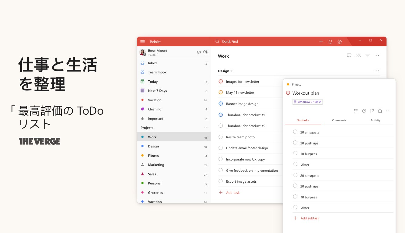
Task: Complete task Export image assets
Action: 221,181
